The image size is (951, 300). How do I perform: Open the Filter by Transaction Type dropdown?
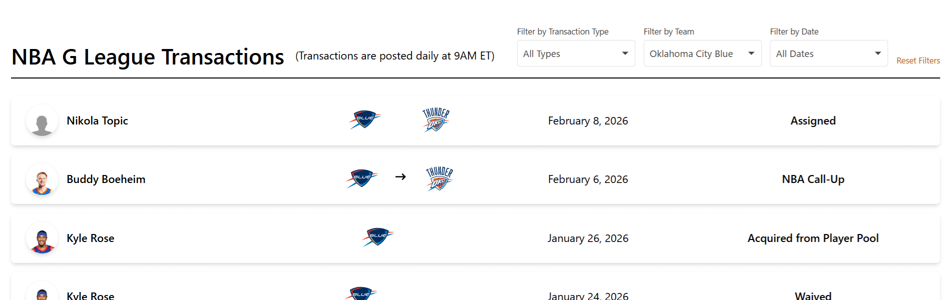576,53
